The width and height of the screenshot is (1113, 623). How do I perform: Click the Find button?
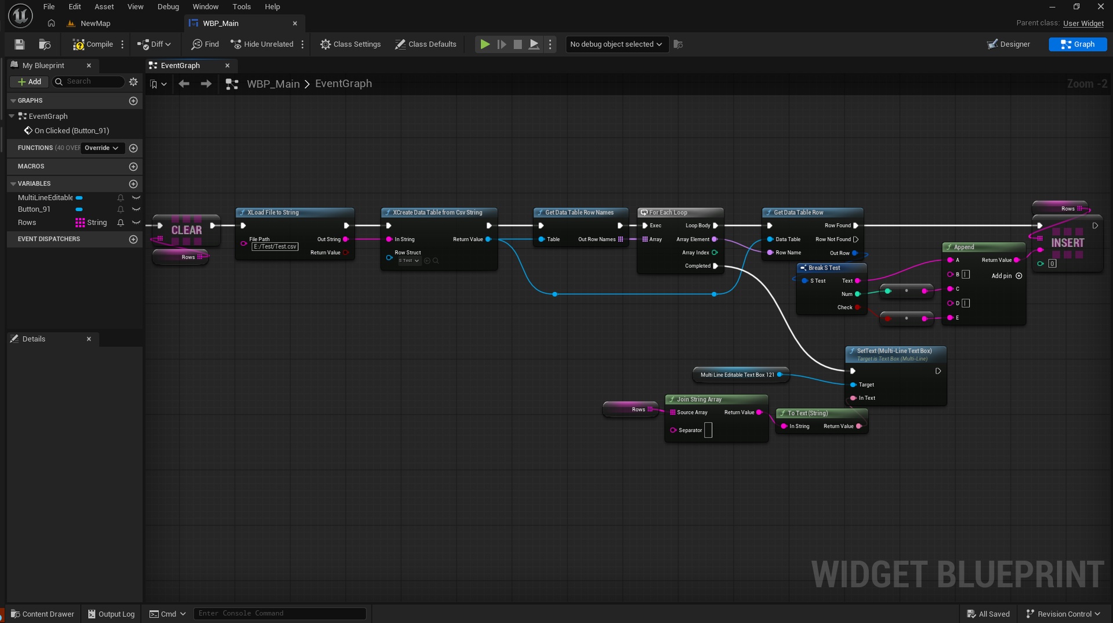[x=205, y=44]
